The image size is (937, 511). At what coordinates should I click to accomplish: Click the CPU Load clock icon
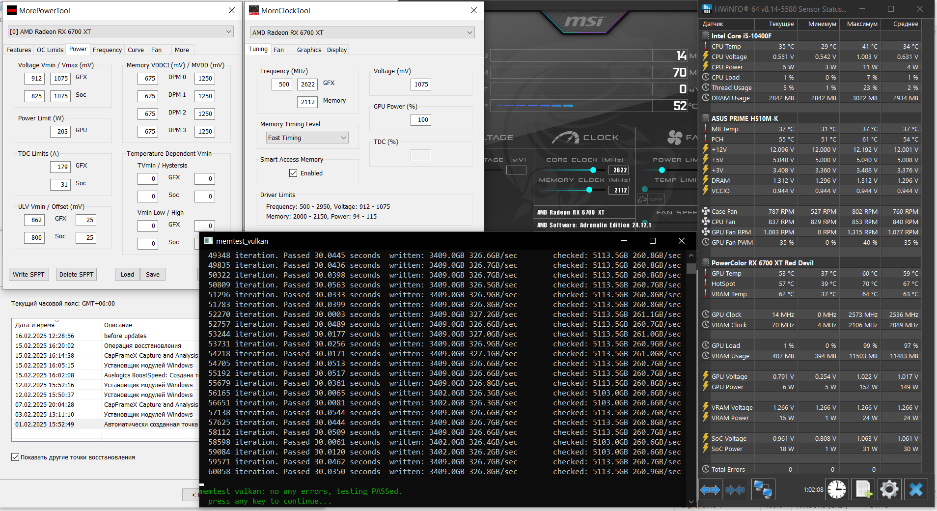point(706,77)
